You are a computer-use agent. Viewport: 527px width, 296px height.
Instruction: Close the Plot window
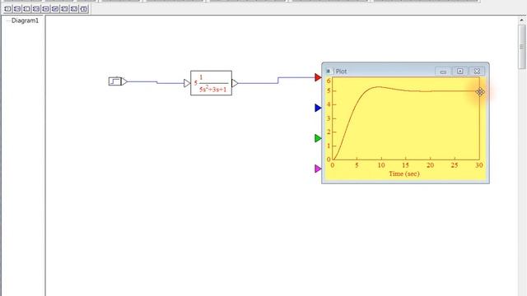point(477,72)
